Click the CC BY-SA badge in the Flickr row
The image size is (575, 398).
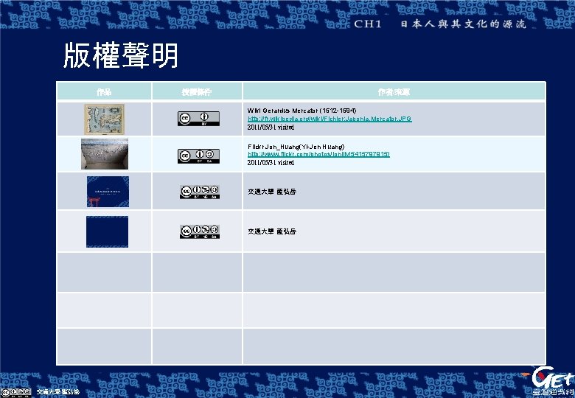(x=198, y=156)
